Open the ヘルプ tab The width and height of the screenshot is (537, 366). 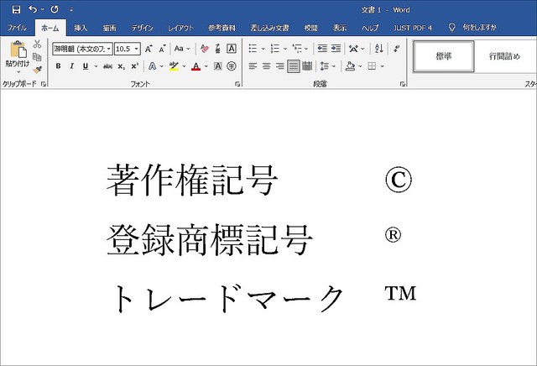(x=370, y=28)
